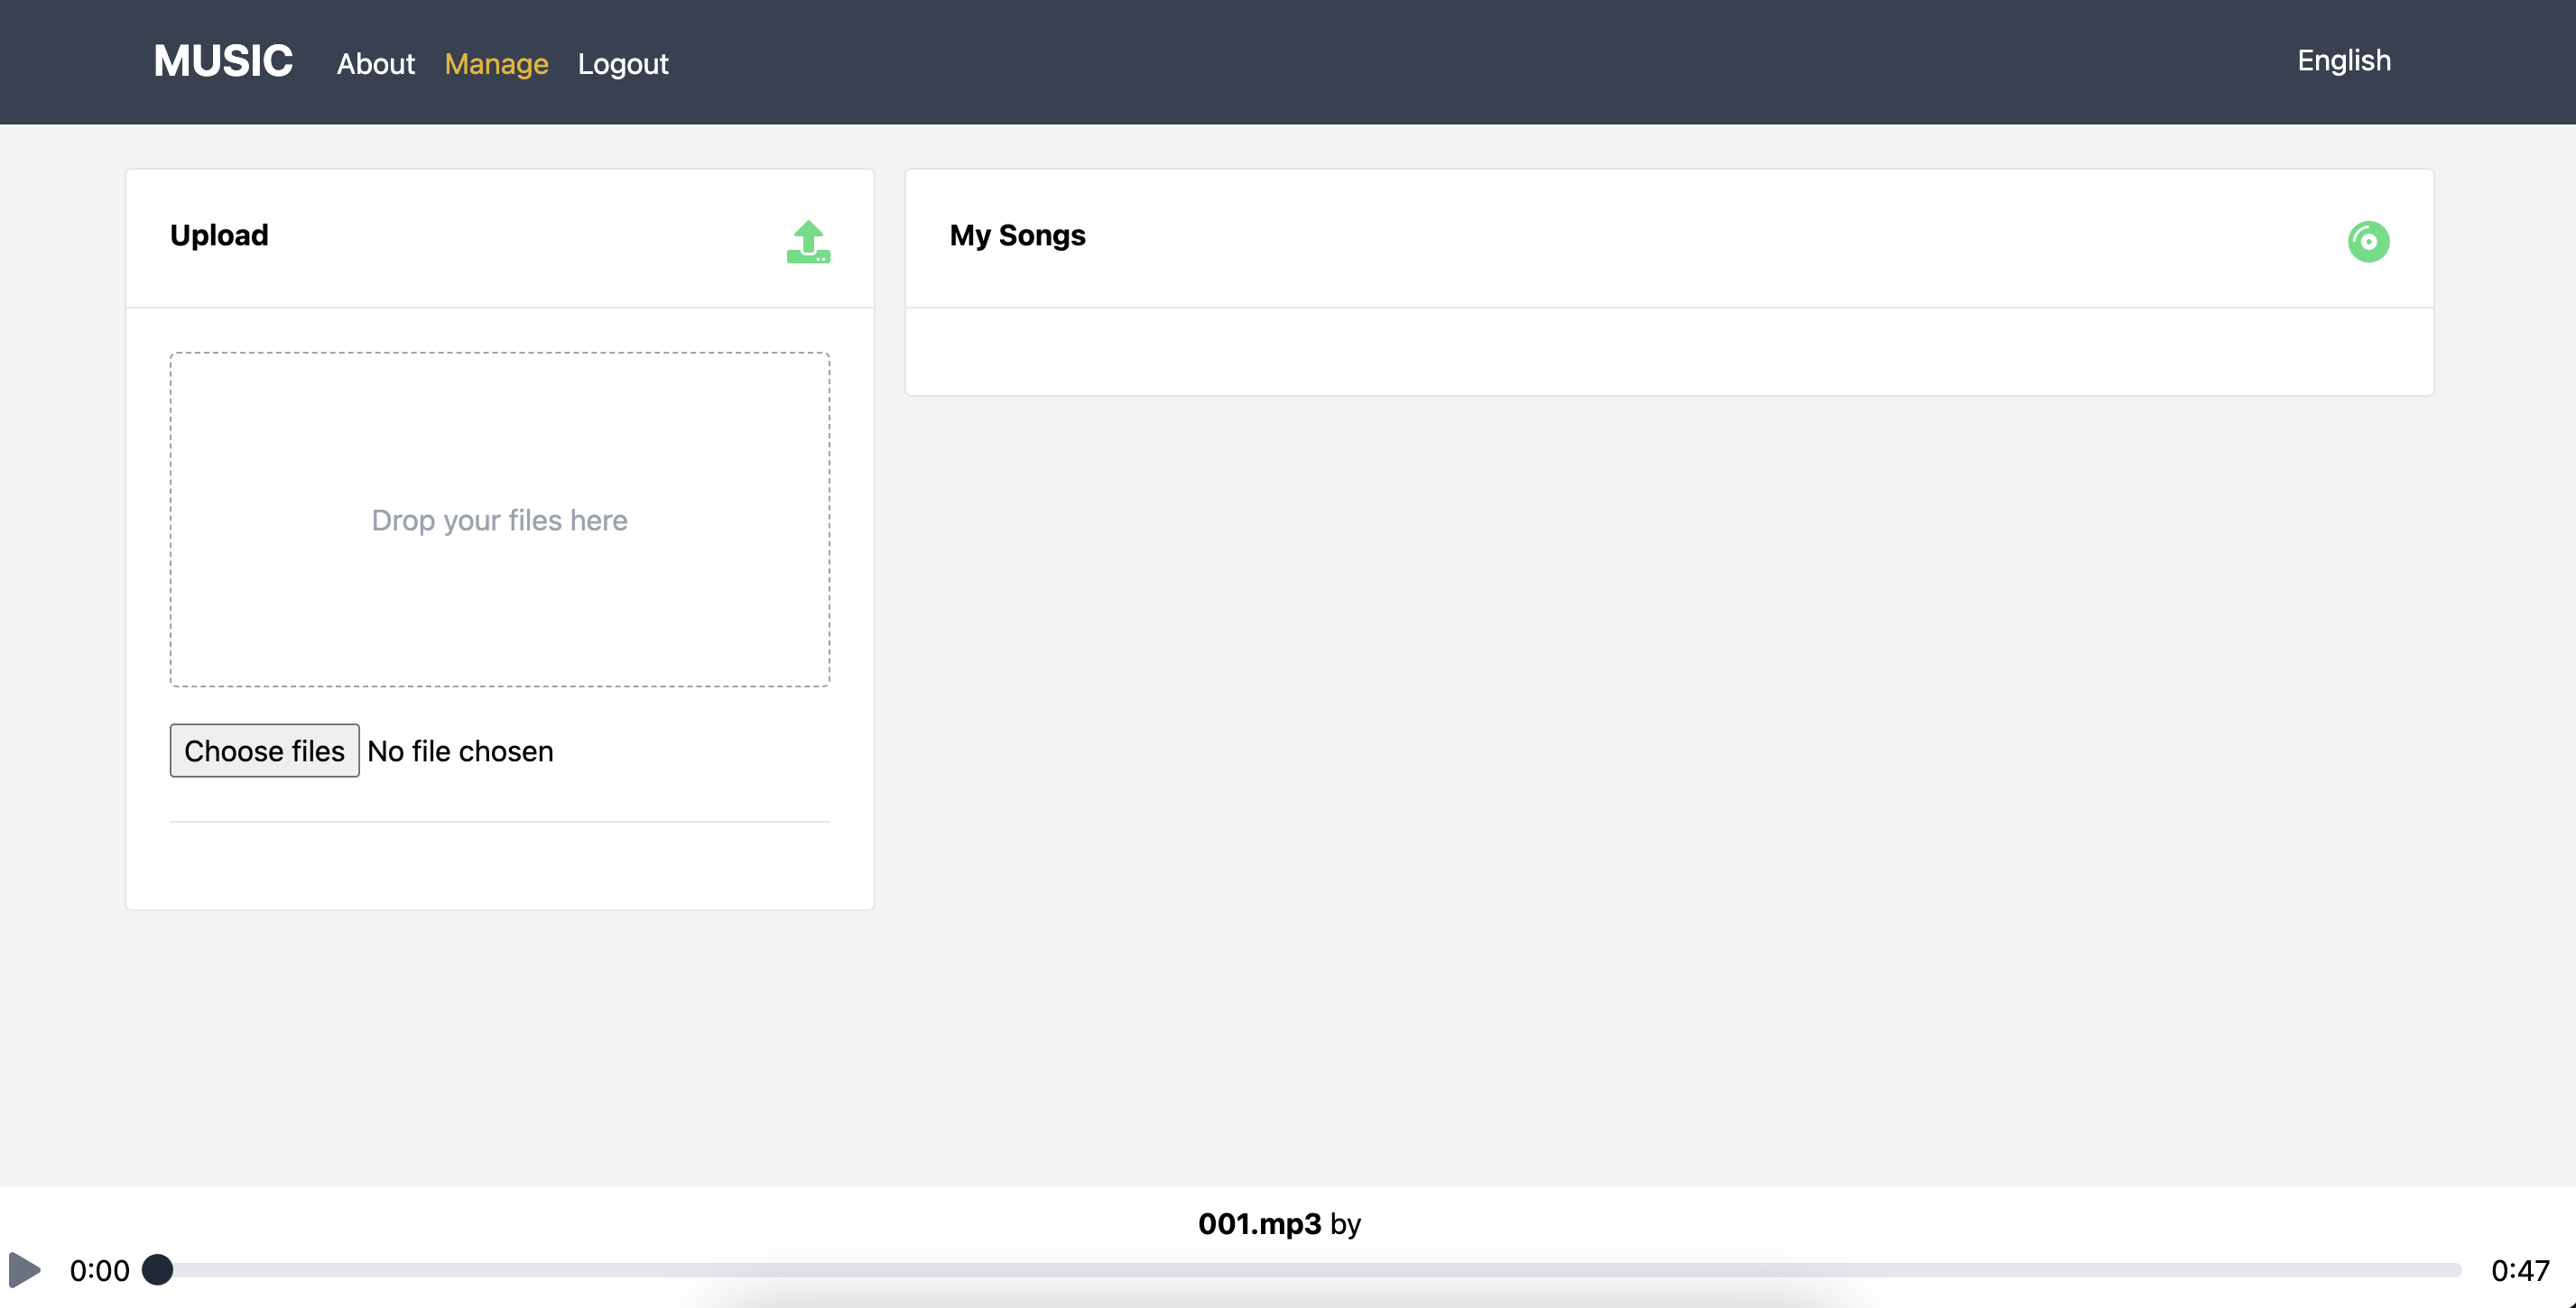This screenshot has width=2576, height=1308.
Task: Seek to the middle of the progress bar
Action: [1310, 1270]
